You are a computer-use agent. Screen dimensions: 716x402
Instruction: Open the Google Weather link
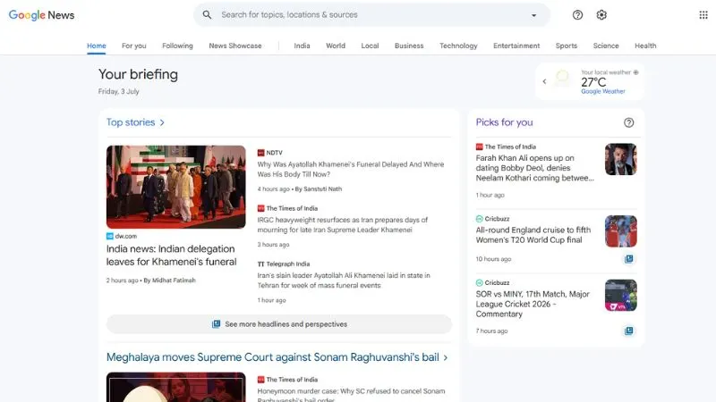coord(602,91)
